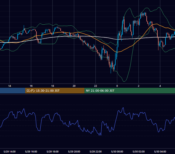The image size is (175, 154).
Task: Click the 20 hour axis label
Action: point(74,86)
